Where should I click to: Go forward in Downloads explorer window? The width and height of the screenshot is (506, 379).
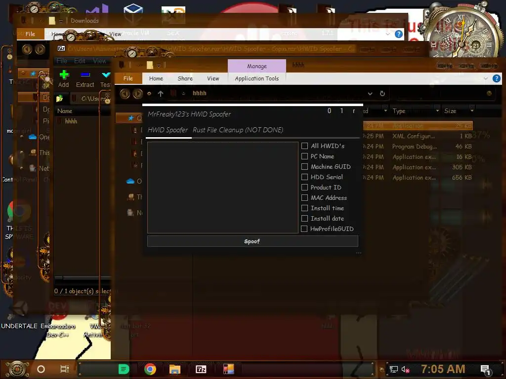(40, 49)
